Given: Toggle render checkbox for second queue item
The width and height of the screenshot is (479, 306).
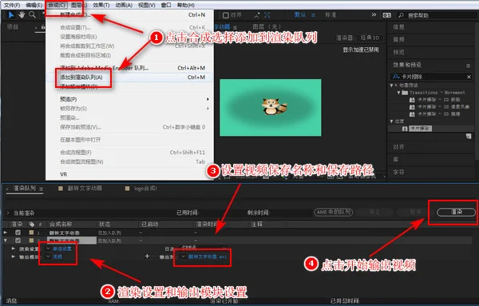Looking at the screenshot, I should click(18, 240).
